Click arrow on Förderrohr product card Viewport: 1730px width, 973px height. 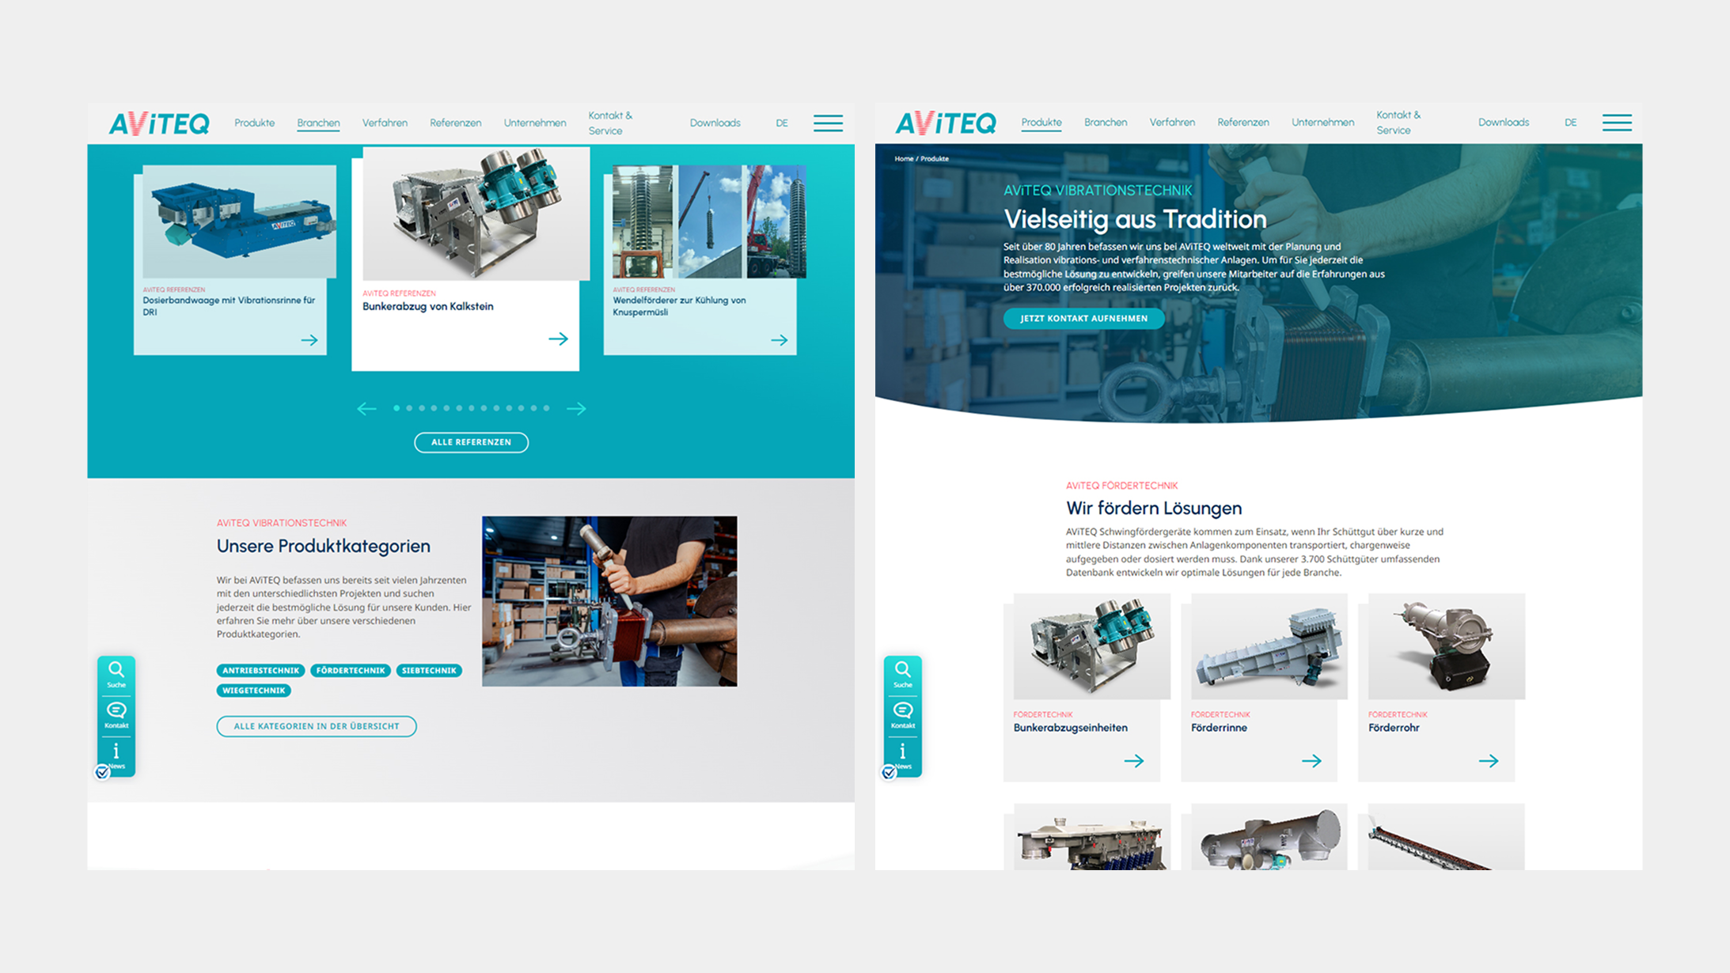click(x=1489, y=761)
